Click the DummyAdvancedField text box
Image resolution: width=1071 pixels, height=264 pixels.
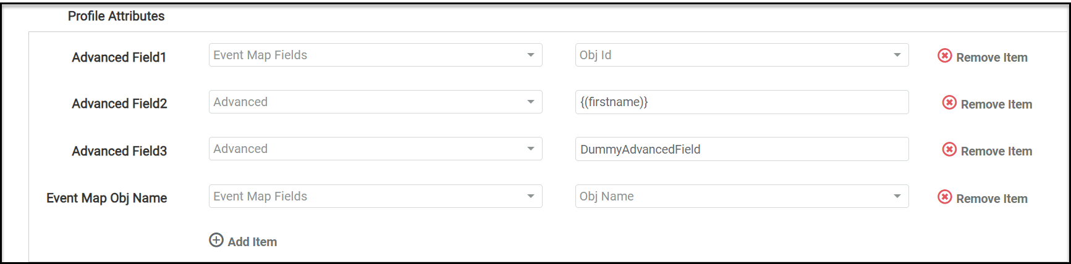742,149
